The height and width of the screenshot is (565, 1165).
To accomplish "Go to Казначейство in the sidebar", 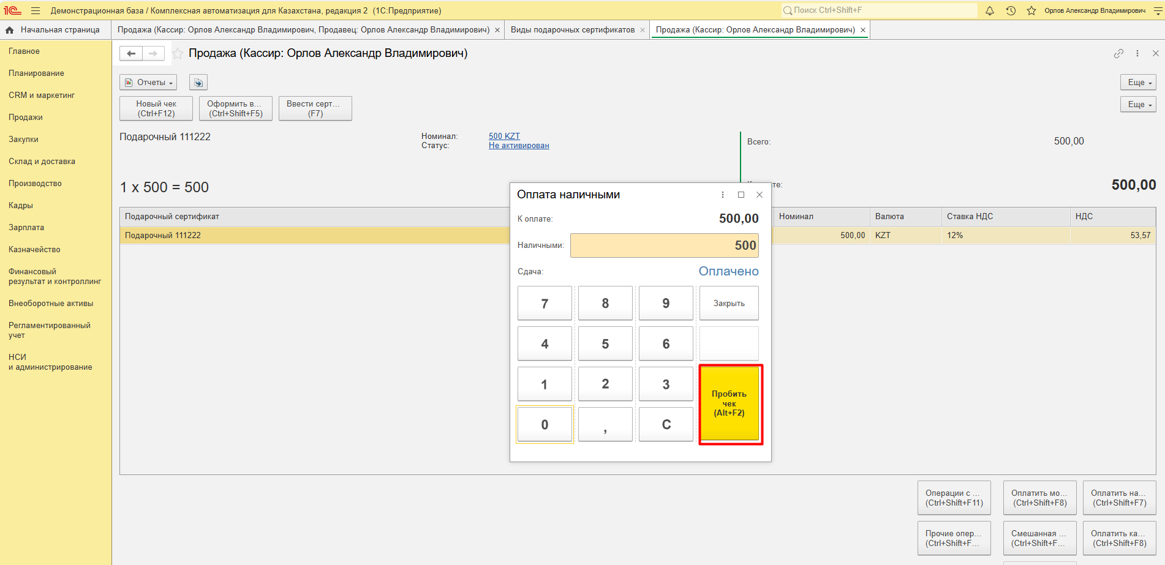I will (34, 250).
